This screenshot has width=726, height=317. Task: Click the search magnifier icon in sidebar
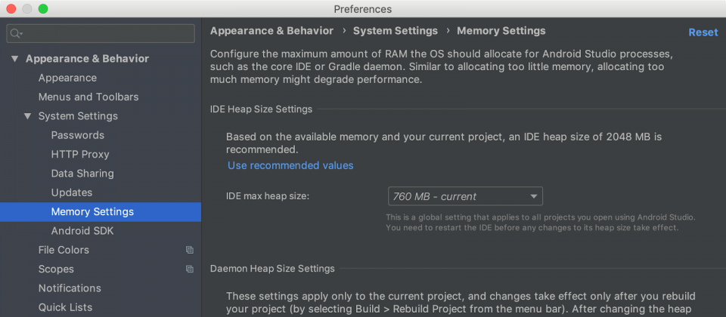pos(16,33)
